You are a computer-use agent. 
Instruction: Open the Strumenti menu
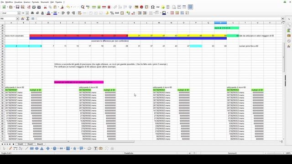tap(45, 2)
